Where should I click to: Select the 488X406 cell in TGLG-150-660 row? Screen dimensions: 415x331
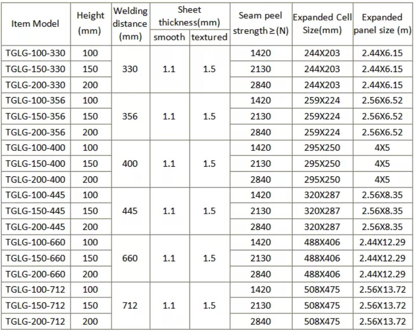click(x=322, y=258)
